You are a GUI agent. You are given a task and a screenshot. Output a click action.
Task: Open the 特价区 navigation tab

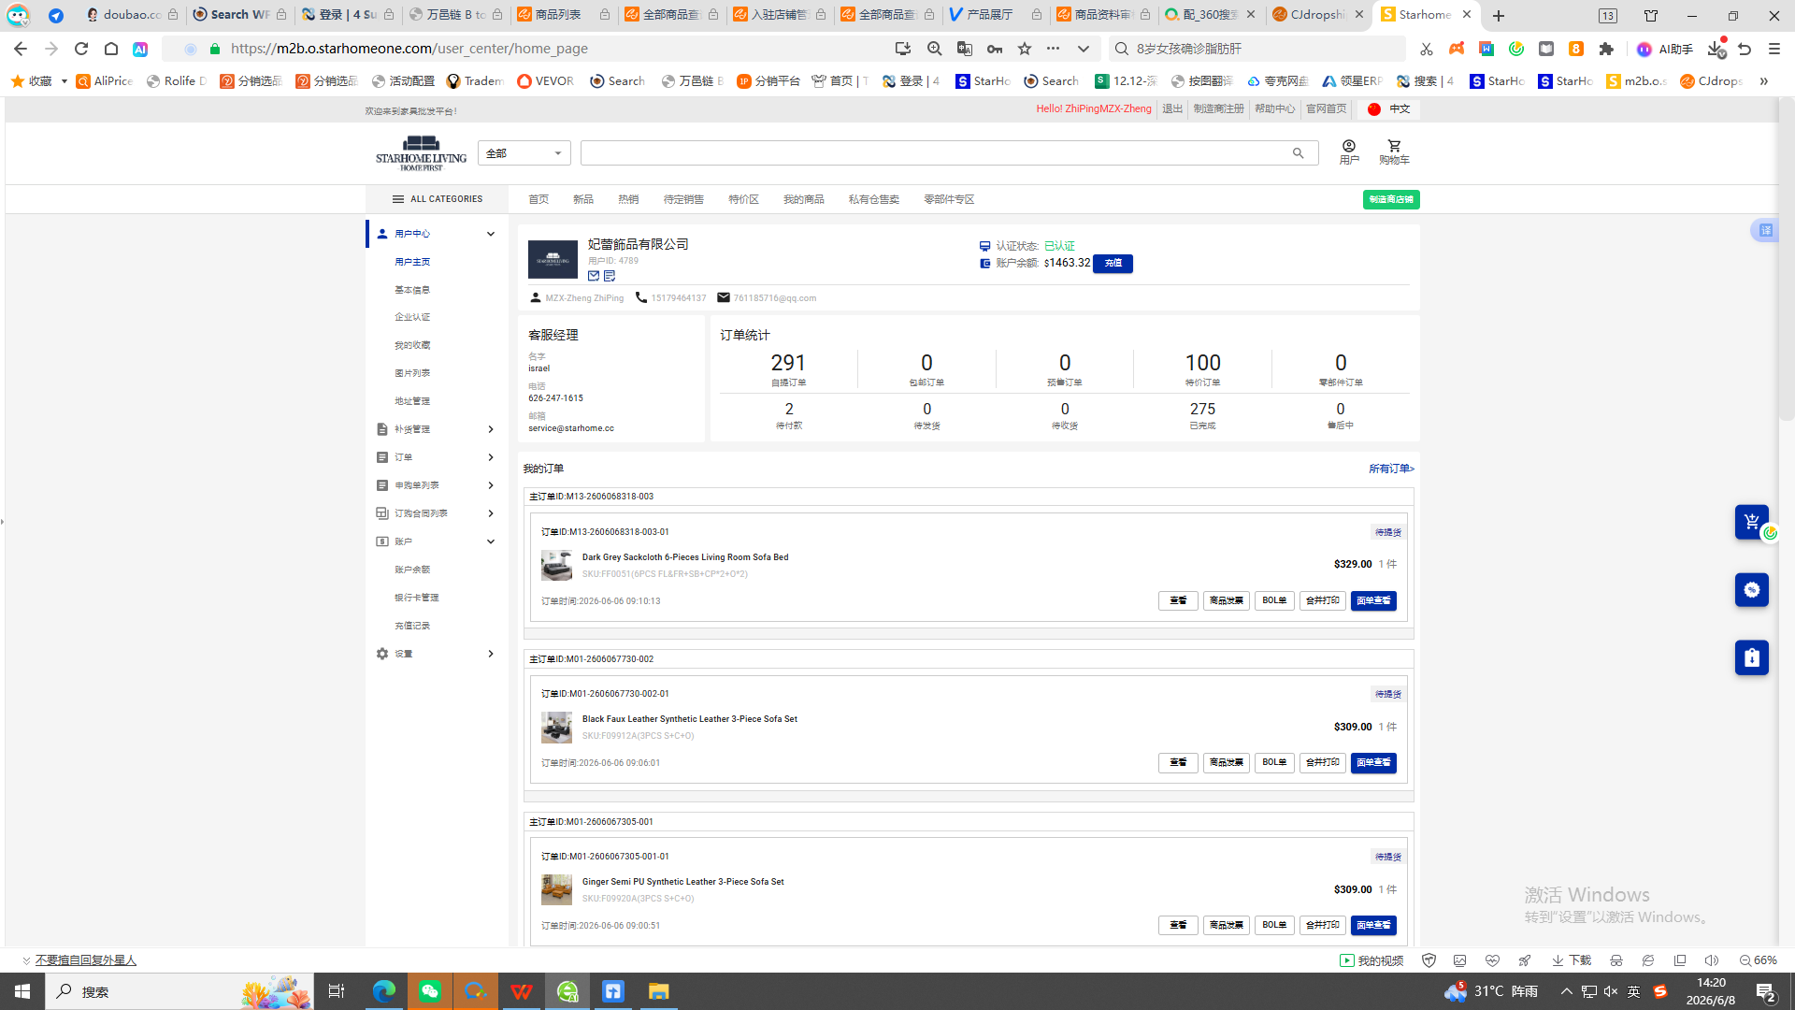tap(744, 199)
